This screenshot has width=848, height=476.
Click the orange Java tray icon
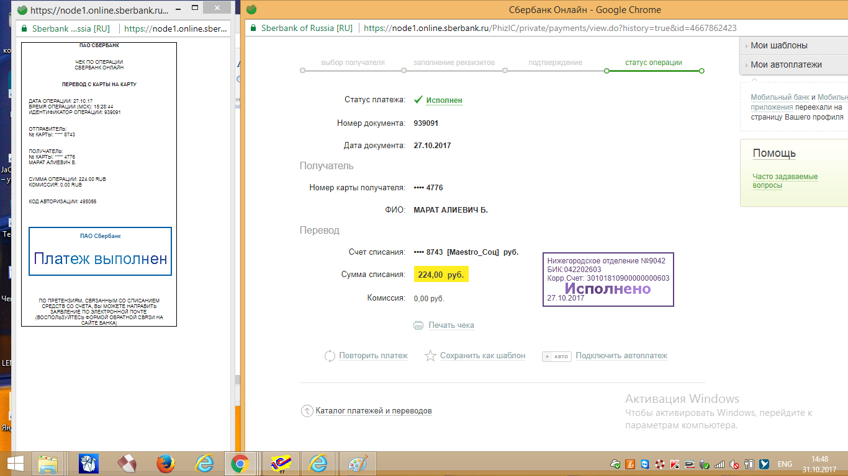tap(629, 464)
